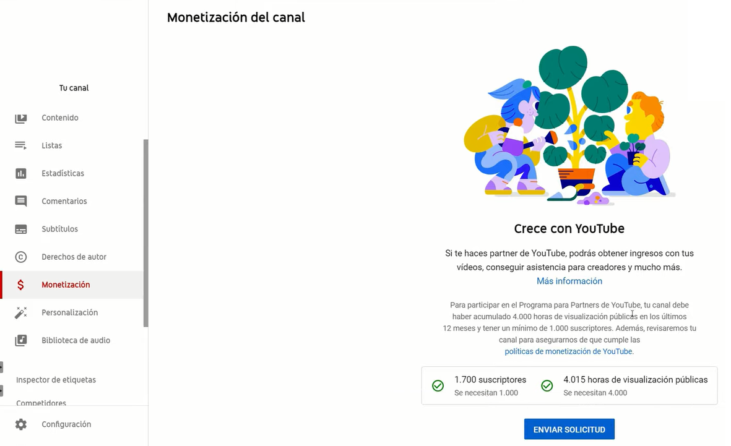Click the Crece con YouTube title
This screenshot has width=731, height=446.
point(569,229)
